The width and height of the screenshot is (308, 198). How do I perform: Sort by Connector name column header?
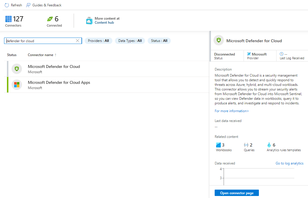(x=40, y=55)
